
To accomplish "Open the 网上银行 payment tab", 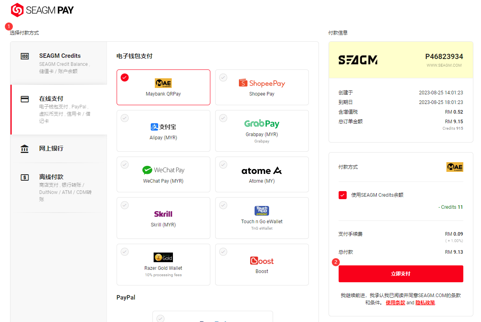I will click(59, 149).
